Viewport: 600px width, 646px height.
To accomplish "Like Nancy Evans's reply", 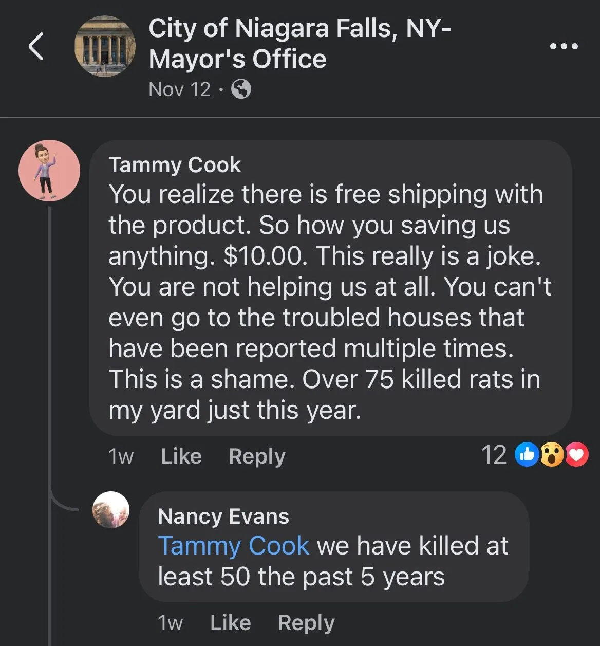I will coord(231,622).
